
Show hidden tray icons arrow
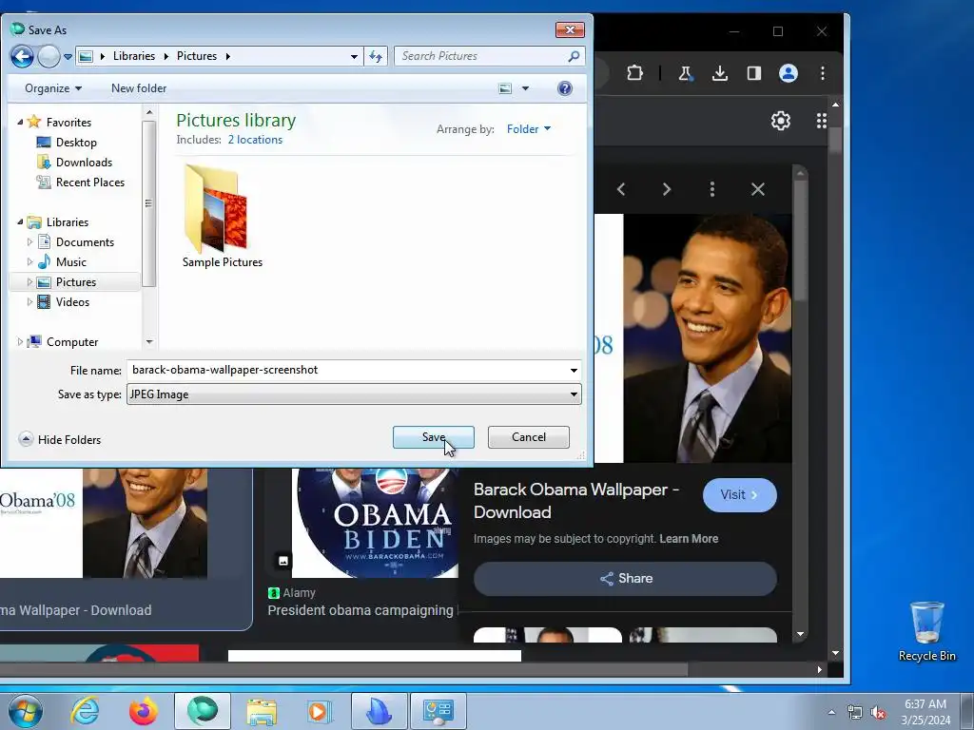(831, 712)
